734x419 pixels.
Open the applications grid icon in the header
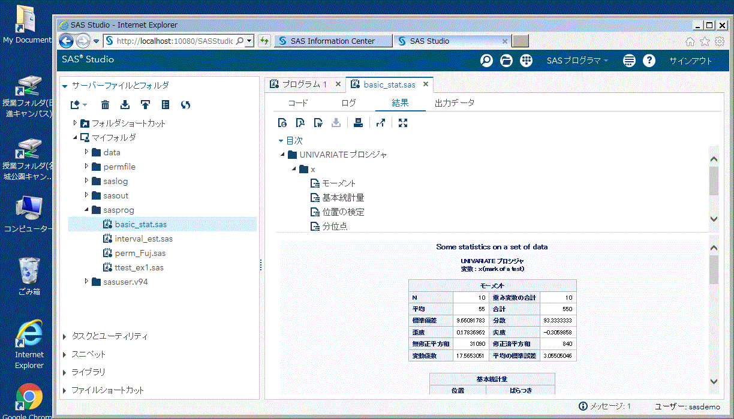tap(527, 61)
